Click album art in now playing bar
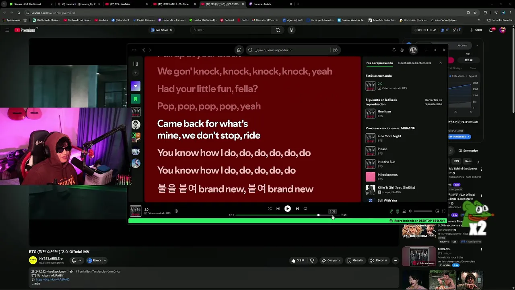The height and width of the screenshot is (290, 515). 136,211
